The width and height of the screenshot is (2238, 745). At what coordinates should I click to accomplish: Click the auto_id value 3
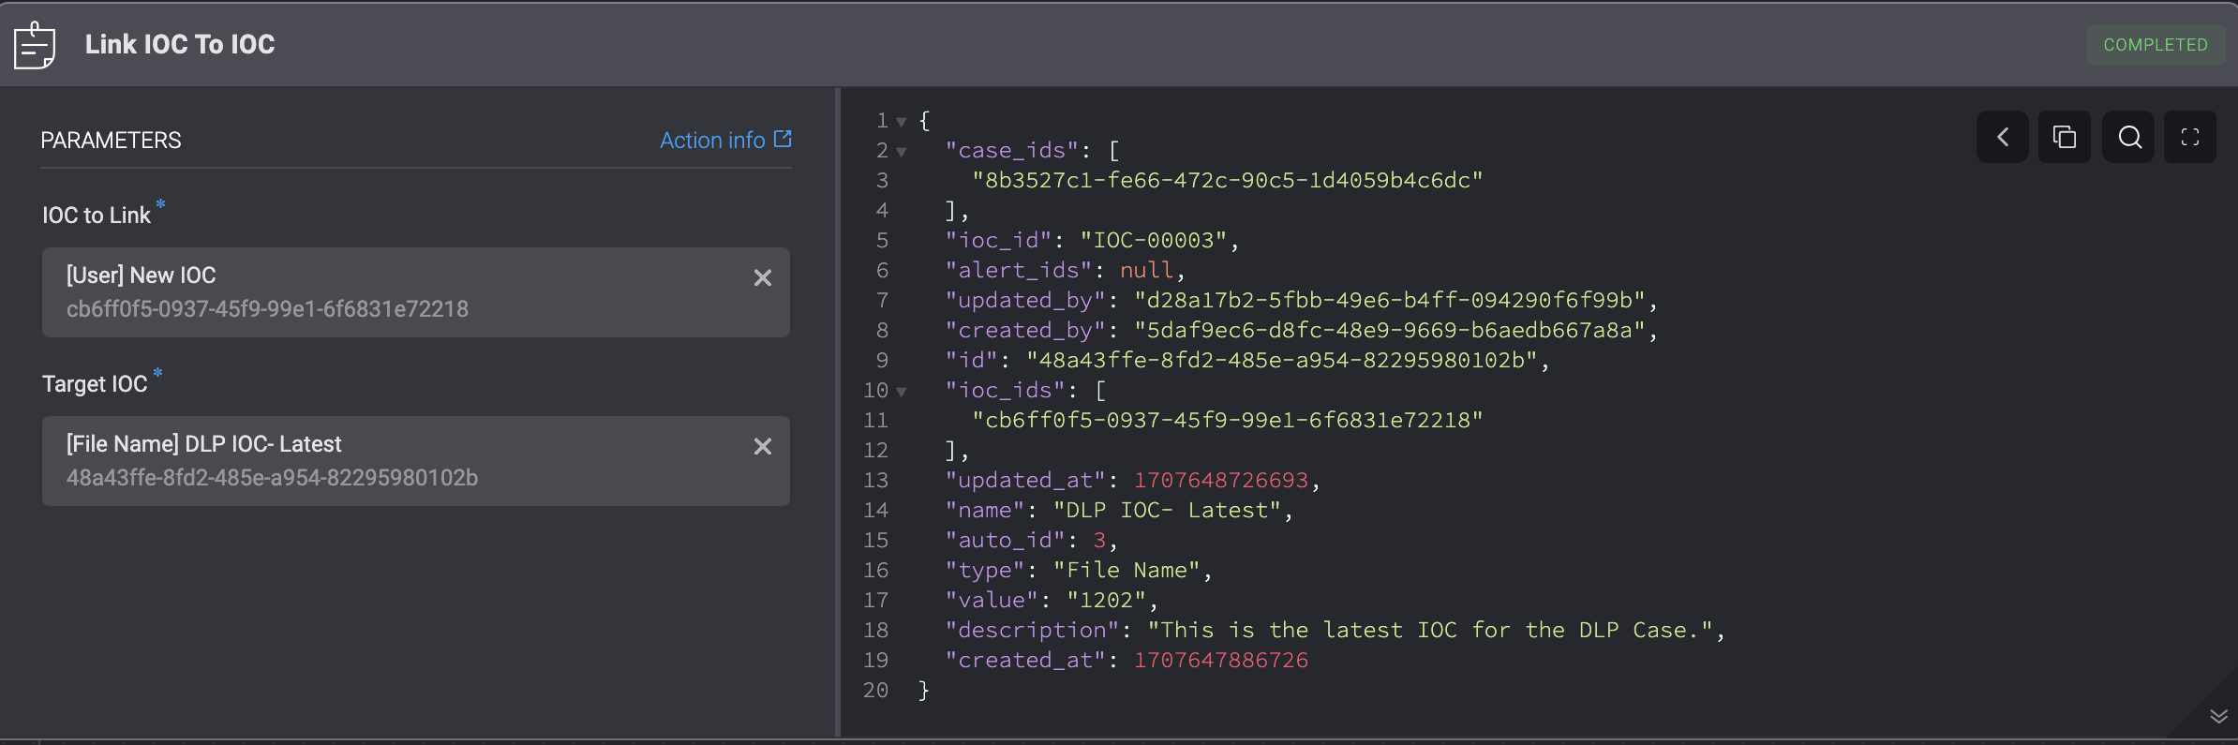click(x=1099, y=540)
